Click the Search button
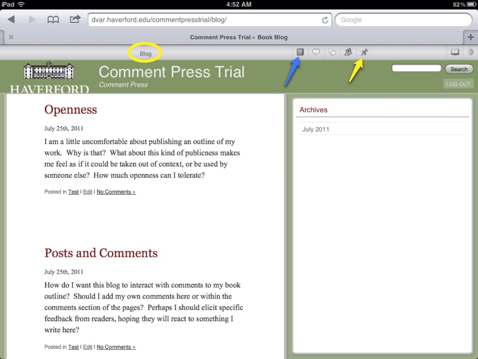Viewport: 478px width, 359px height. pos(459,69)
